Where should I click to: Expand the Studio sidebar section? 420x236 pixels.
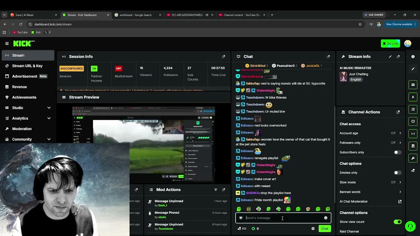(49, 108)
